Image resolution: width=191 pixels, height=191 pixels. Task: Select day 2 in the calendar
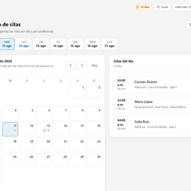tap(94, 90)
